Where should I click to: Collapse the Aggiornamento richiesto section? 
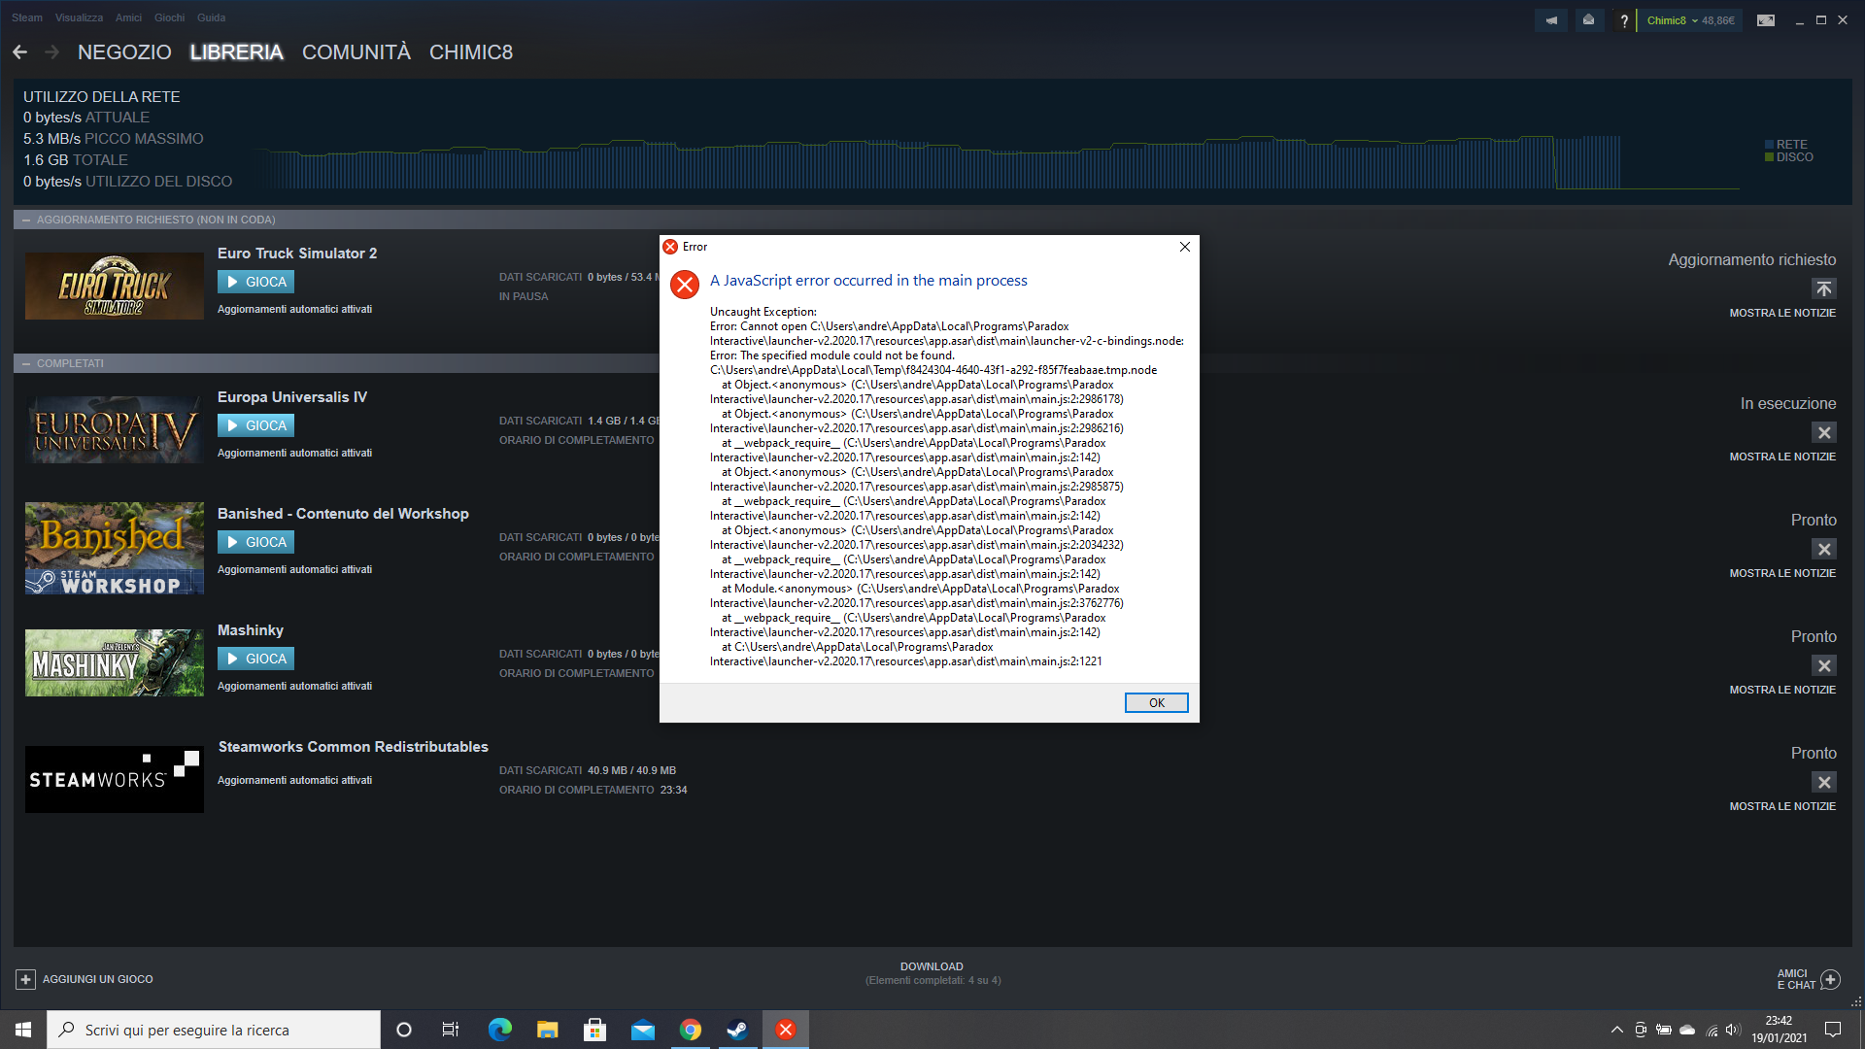26,220
